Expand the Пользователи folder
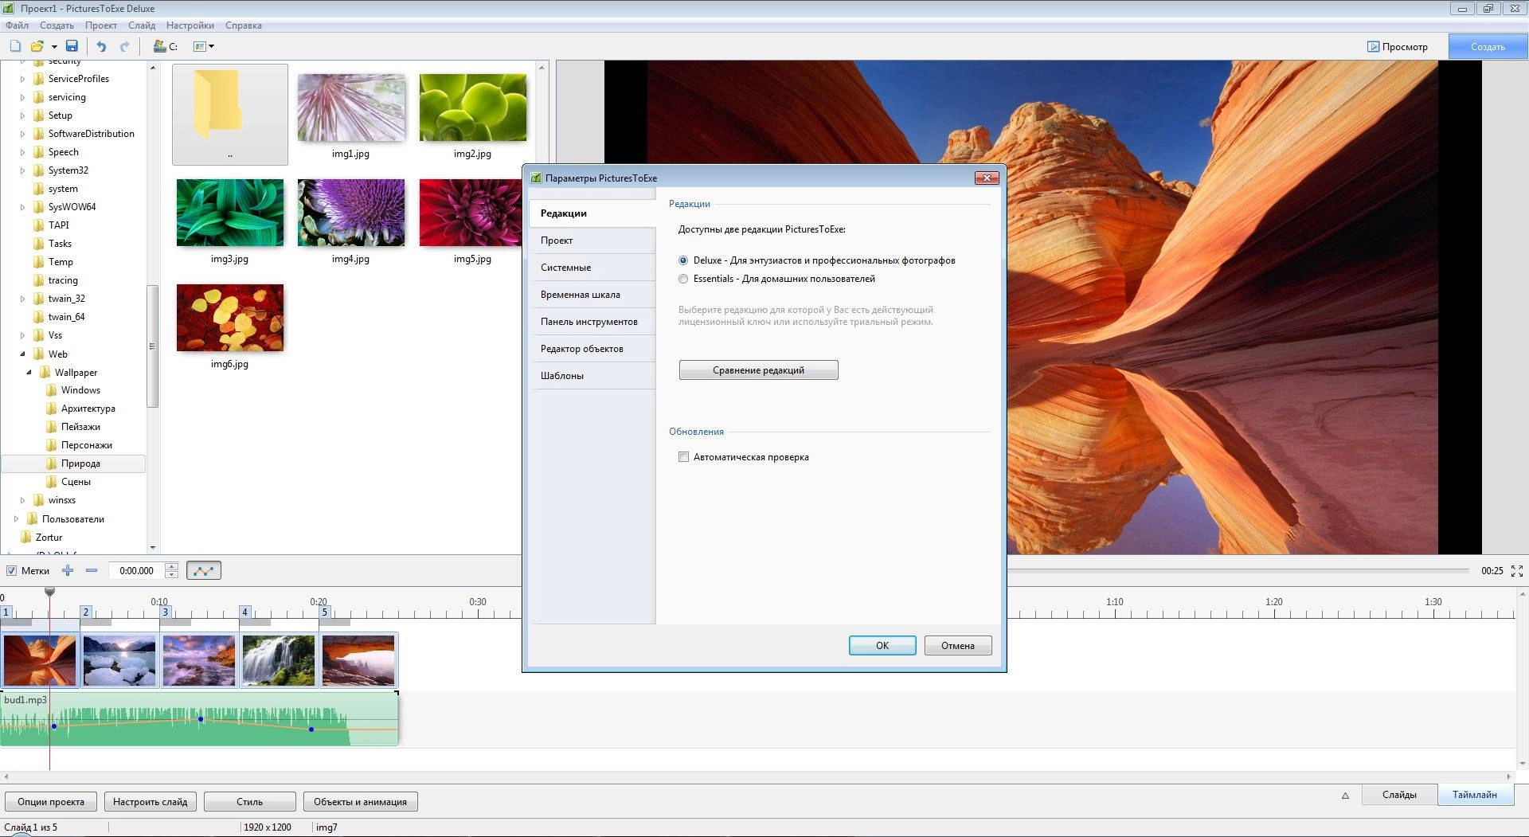 pos(16,519)
